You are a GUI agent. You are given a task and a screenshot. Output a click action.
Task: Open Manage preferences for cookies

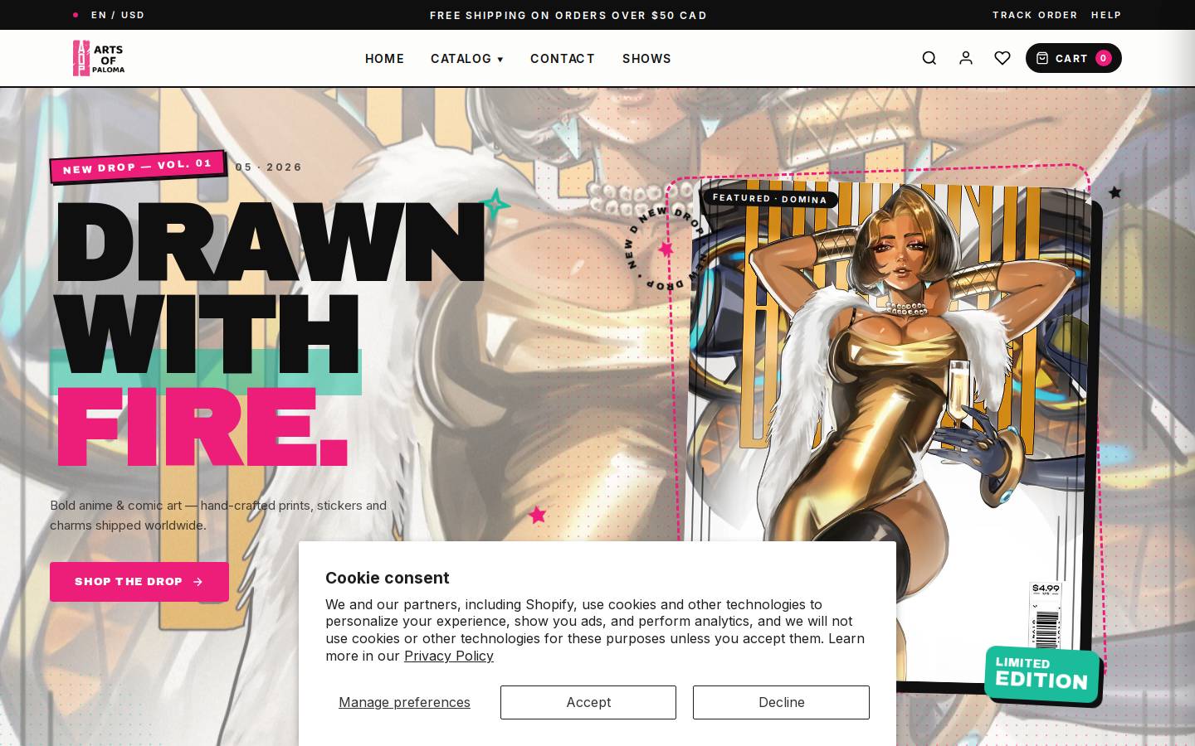click(404, 702)
